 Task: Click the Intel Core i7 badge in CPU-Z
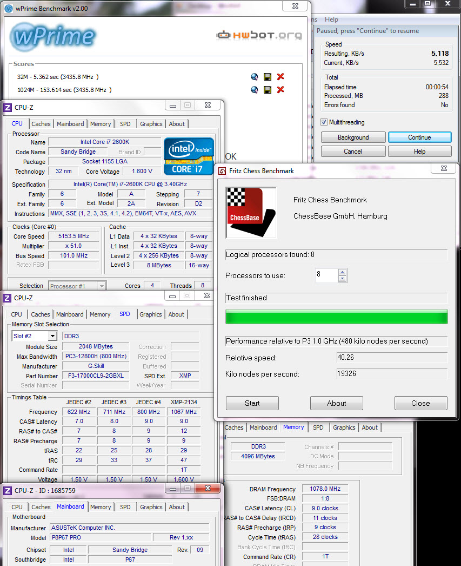(189, 156)
